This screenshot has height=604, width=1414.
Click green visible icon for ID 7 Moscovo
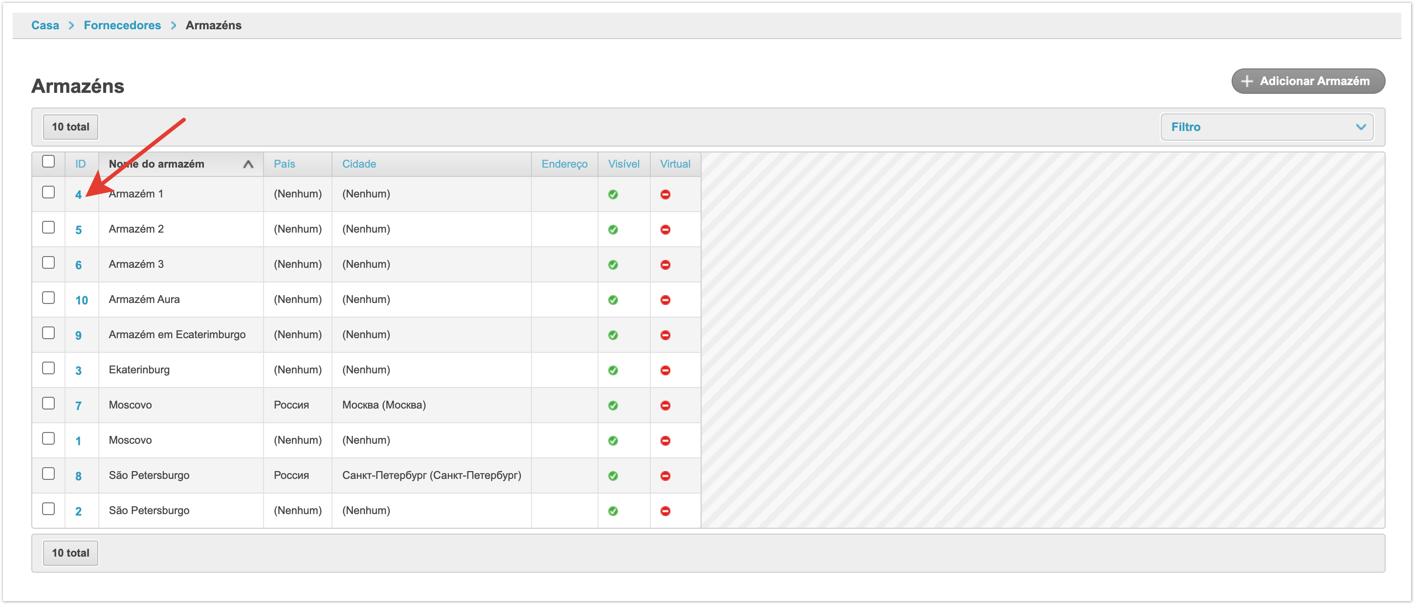click(x=613, y=405)
